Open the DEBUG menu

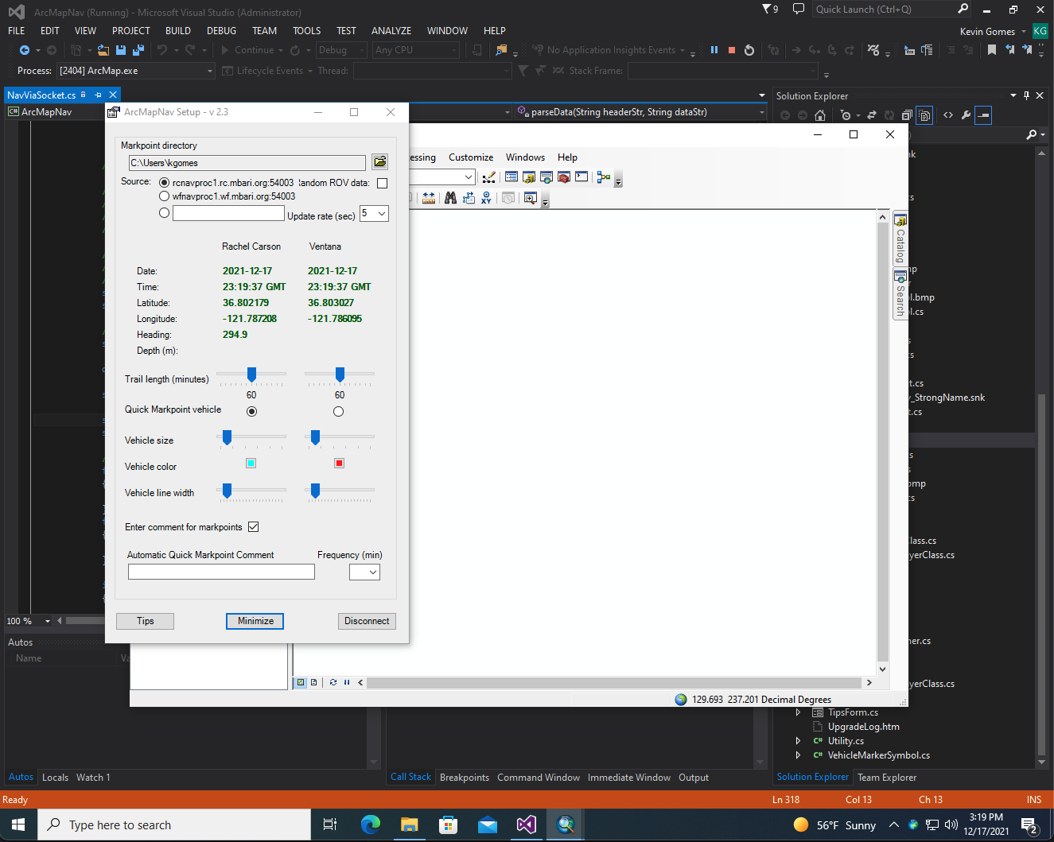point(221,31)
